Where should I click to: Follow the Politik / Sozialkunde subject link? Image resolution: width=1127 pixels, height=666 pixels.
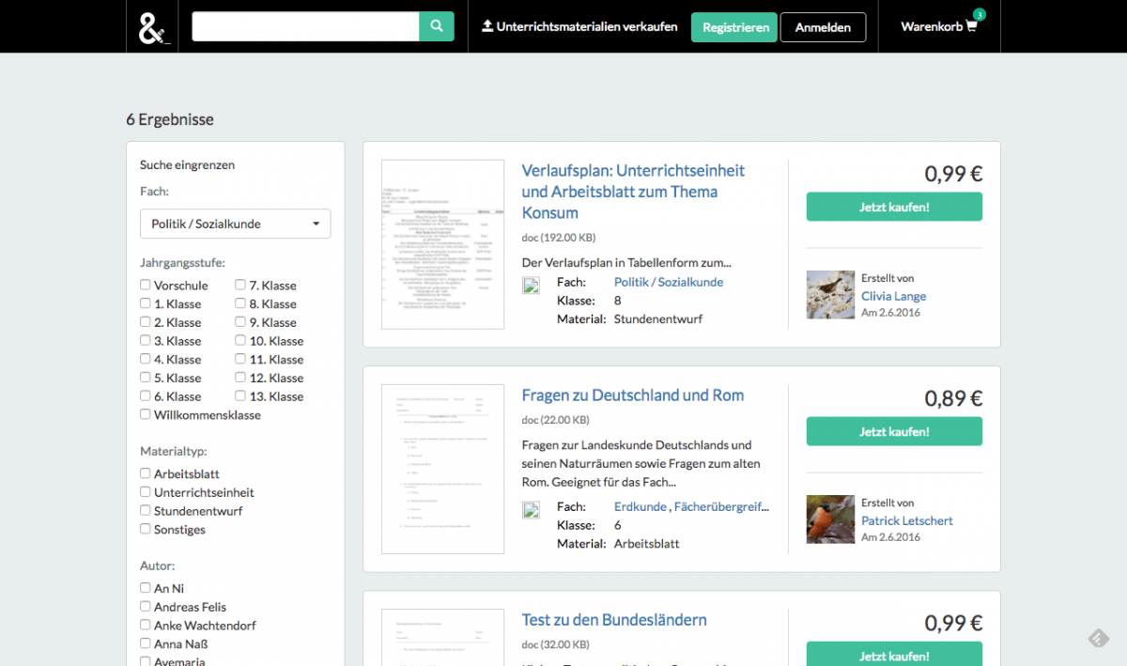(669, 282)
